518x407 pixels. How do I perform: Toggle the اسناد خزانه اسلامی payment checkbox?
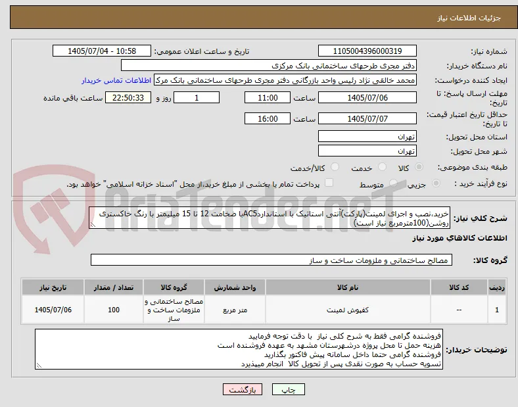pyautogui.click(x=329, y=183)
